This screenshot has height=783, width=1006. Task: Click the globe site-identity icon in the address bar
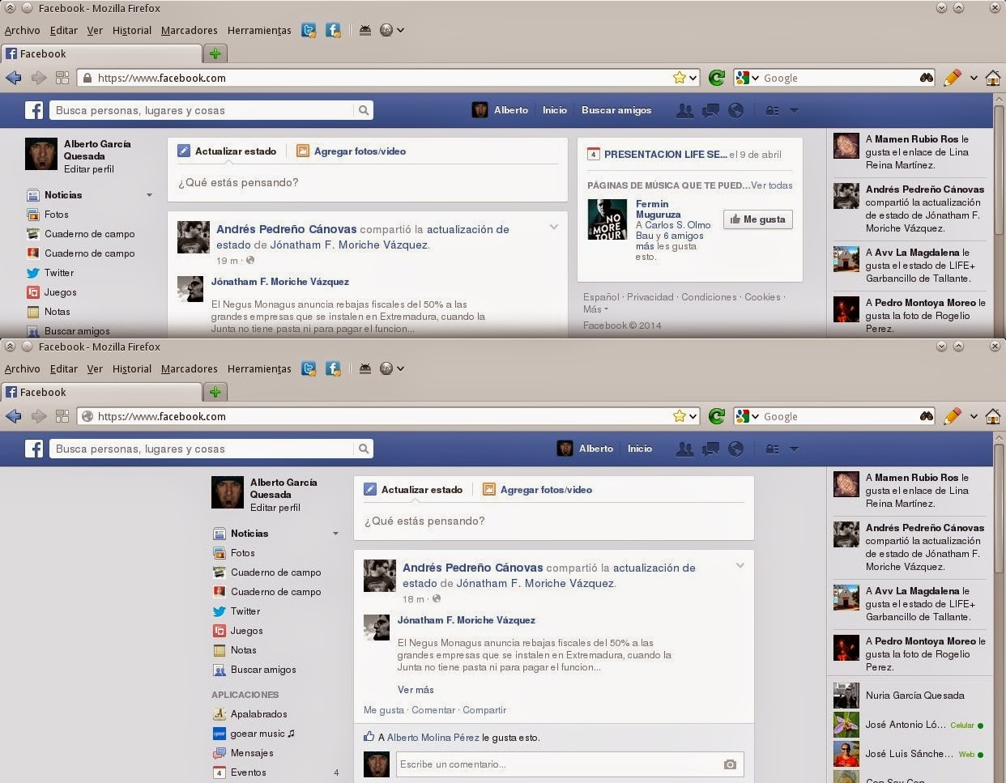(x=87, y=416)
